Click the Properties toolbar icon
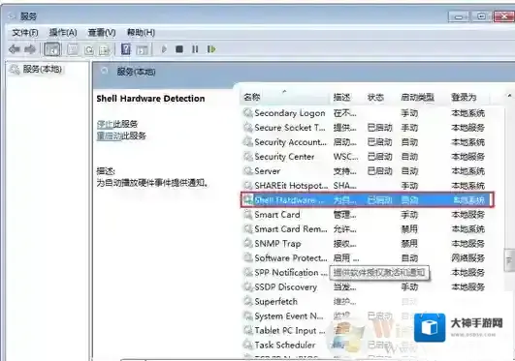Screen dimensions: 515x361 (73, 49)
